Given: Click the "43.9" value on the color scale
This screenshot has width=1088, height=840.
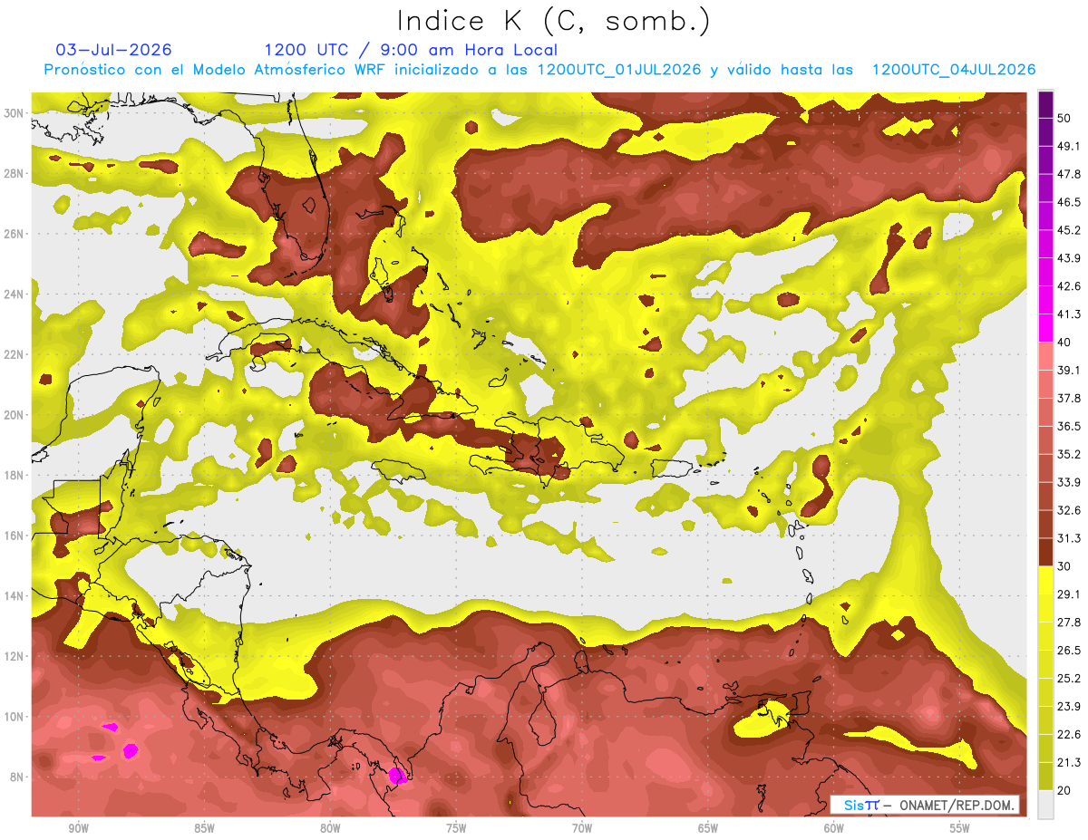Looking at the screenshot, I should click(1070, 258).
